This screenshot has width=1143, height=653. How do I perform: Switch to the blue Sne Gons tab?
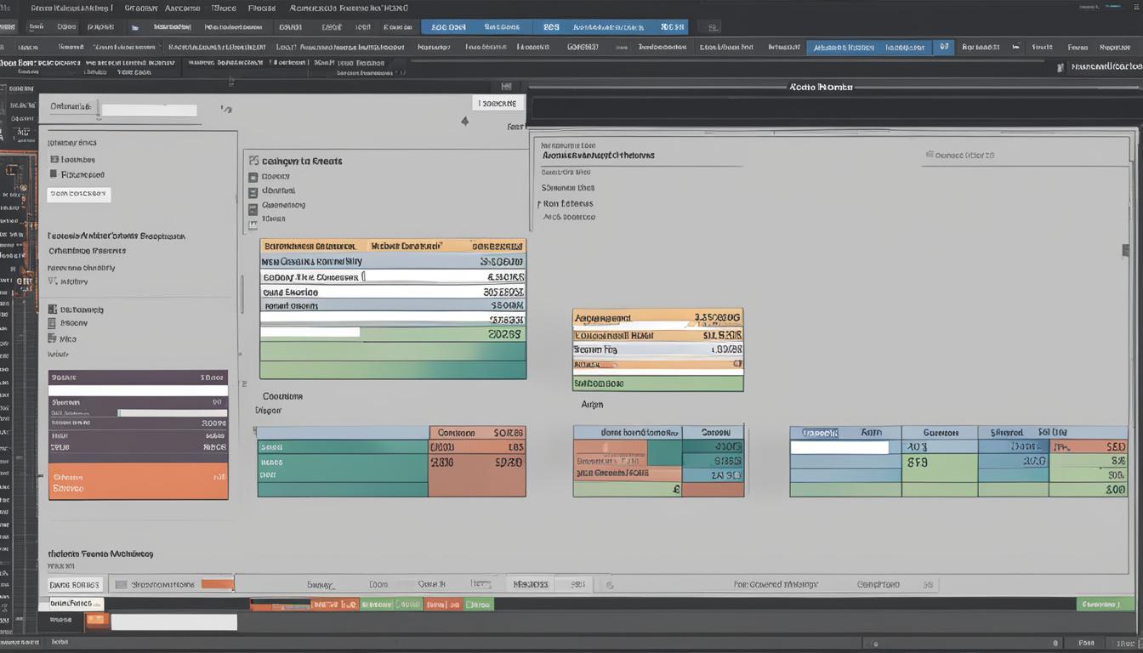502,27
